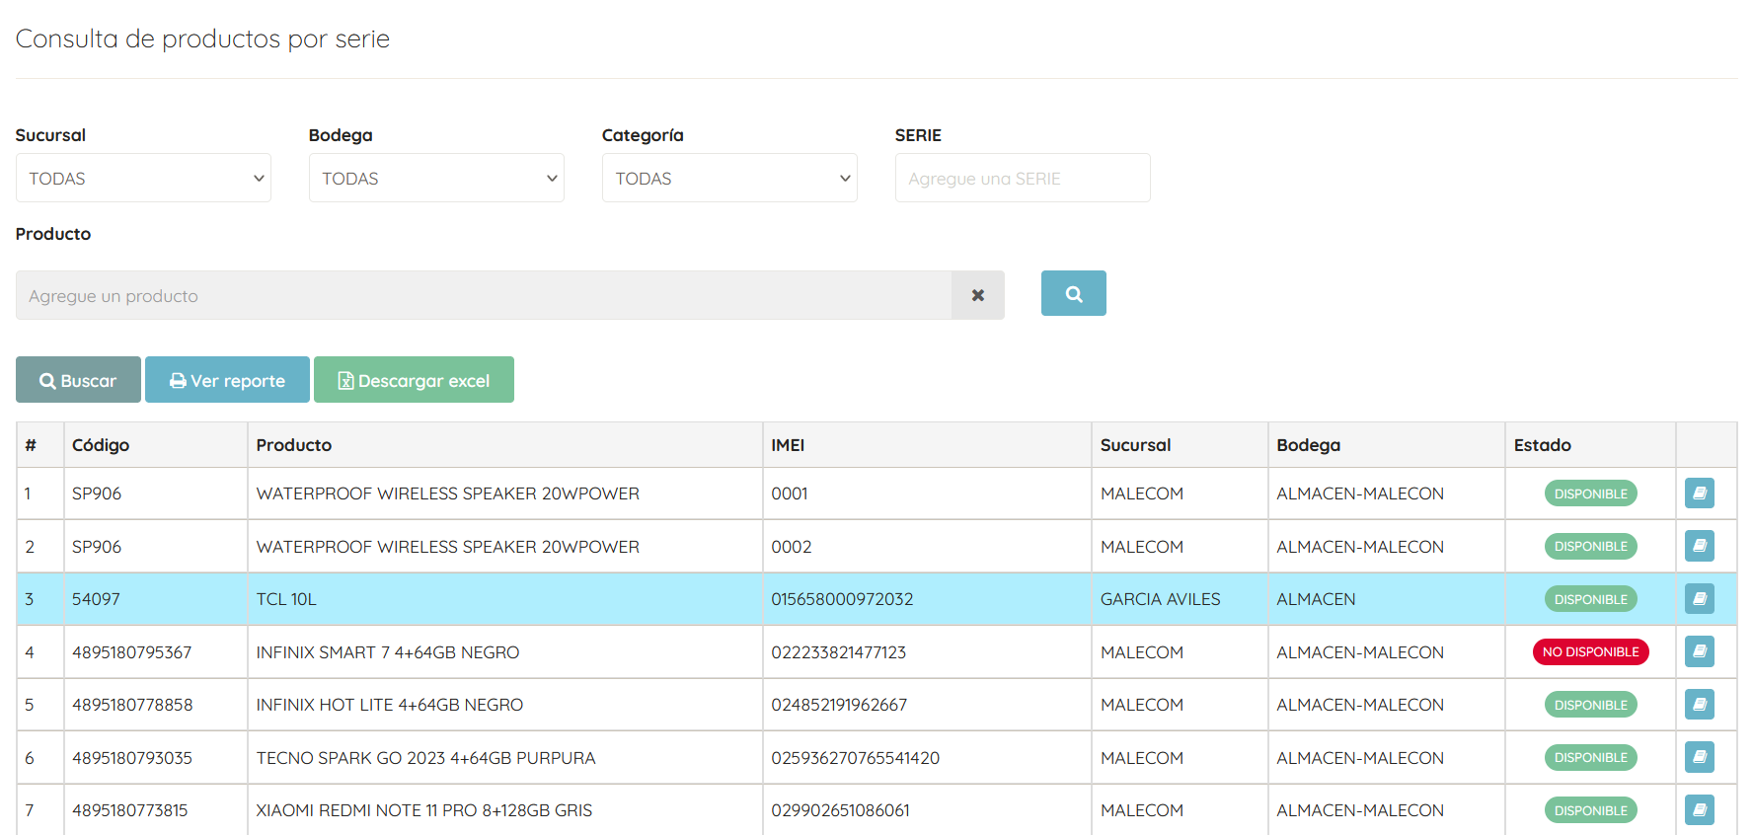Select code 4895180795367 cell
This screenshot has height=835, width=1753.
coord(156,652)
